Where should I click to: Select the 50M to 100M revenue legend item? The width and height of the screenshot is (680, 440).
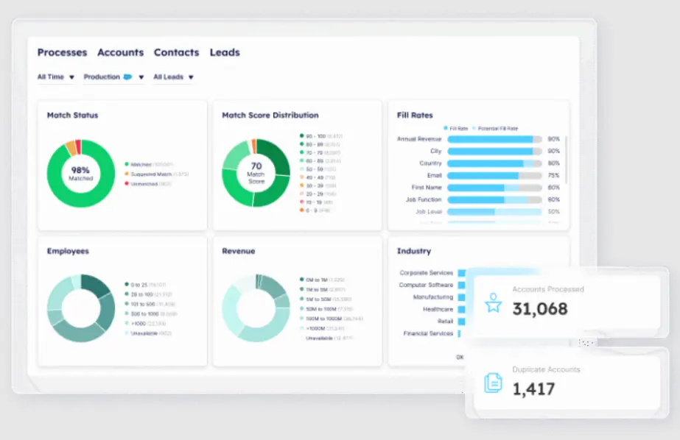point(326,309)
